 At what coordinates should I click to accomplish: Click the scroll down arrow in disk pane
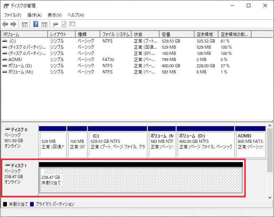270,198
